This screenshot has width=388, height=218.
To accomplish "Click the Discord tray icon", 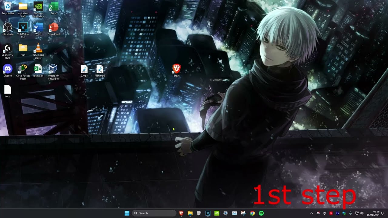I will pos(318,213).
